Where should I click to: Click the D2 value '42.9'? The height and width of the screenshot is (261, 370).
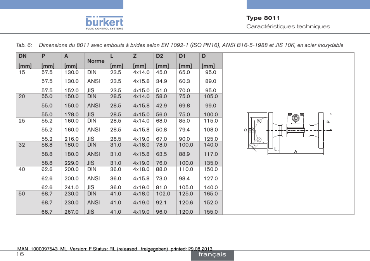[x=161, y=105]
